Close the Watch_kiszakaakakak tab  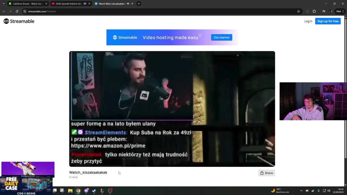click(x=132, y=4)
